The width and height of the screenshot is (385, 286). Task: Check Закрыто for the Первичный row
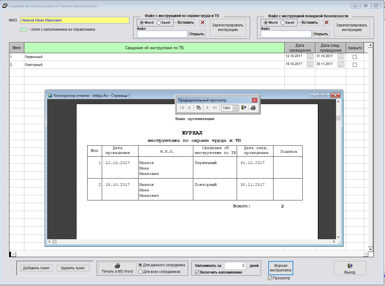[x=355, y=57]
